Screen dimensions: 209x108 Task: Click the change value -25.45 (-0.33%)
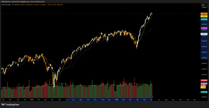click(52, 5)
